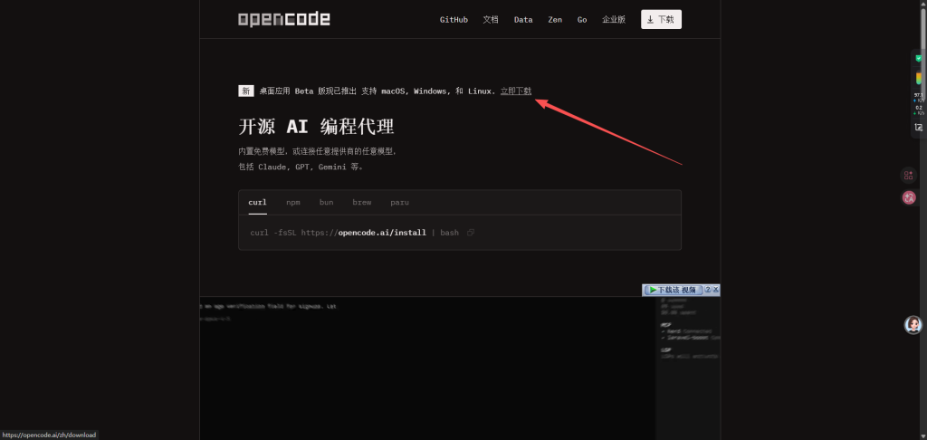Screen dimensions: 927x440
Task: Click the 开源 AI 编程代理 heading
Action: pos(316,127)
